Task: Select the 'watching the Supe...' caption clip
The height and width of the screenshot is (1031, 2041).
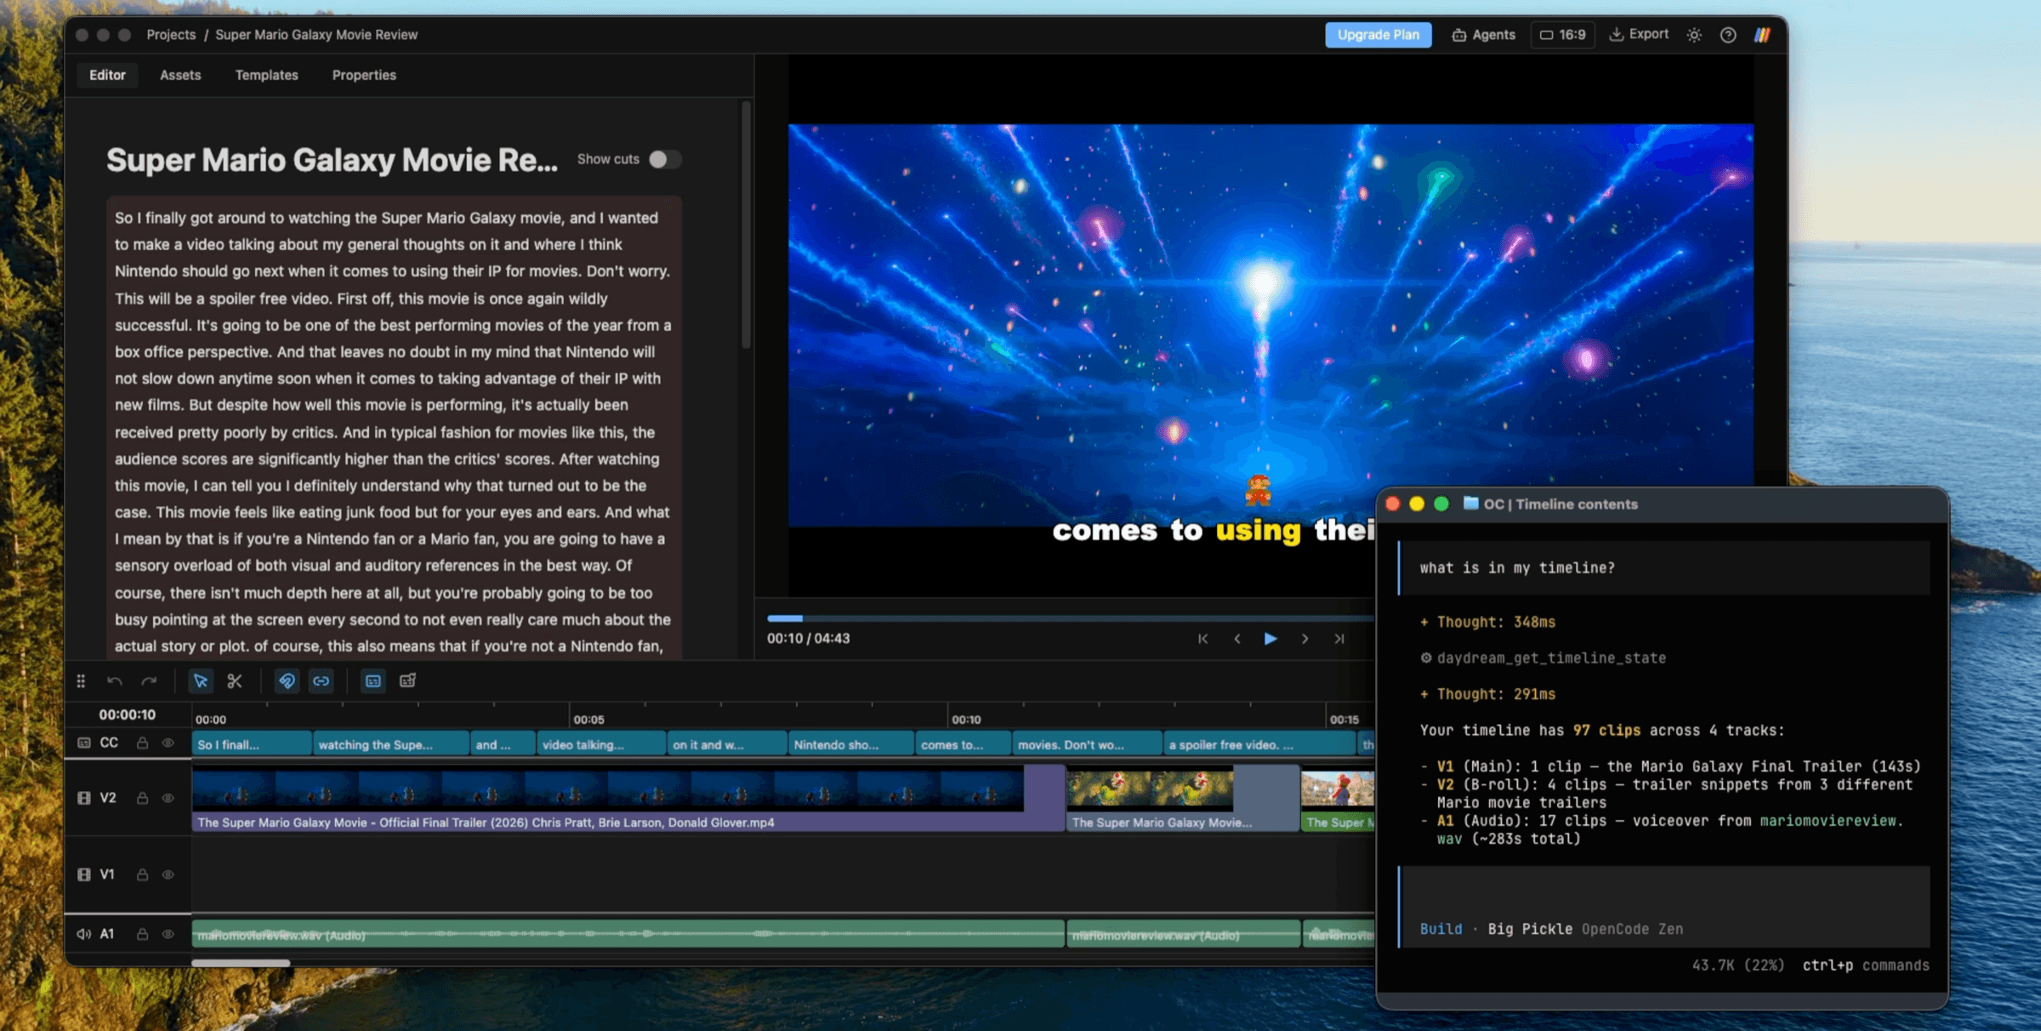Action: [x=391, y=744]
